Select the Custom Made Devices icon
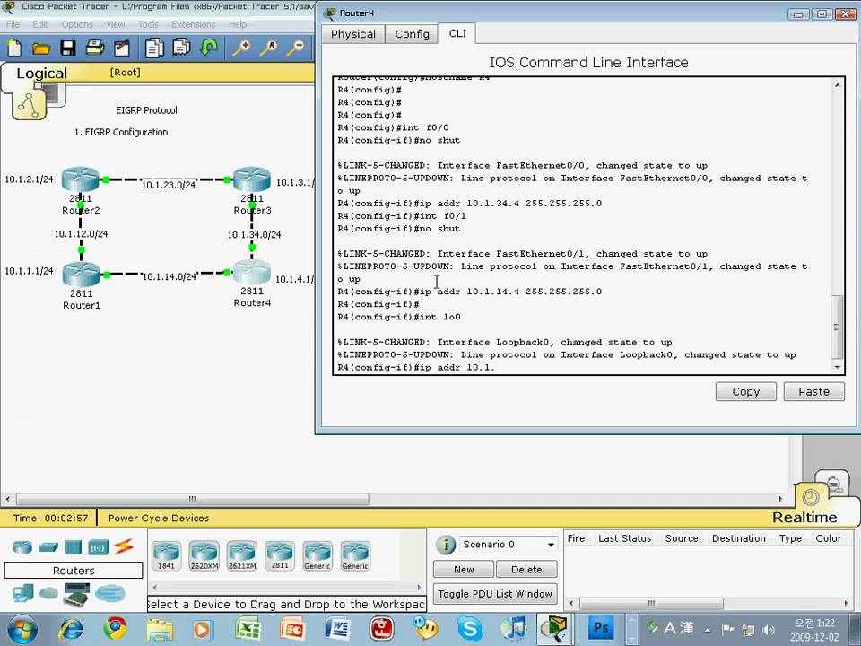Image resolution: width=861 pixels, height=646 pixels. point(76,594)
